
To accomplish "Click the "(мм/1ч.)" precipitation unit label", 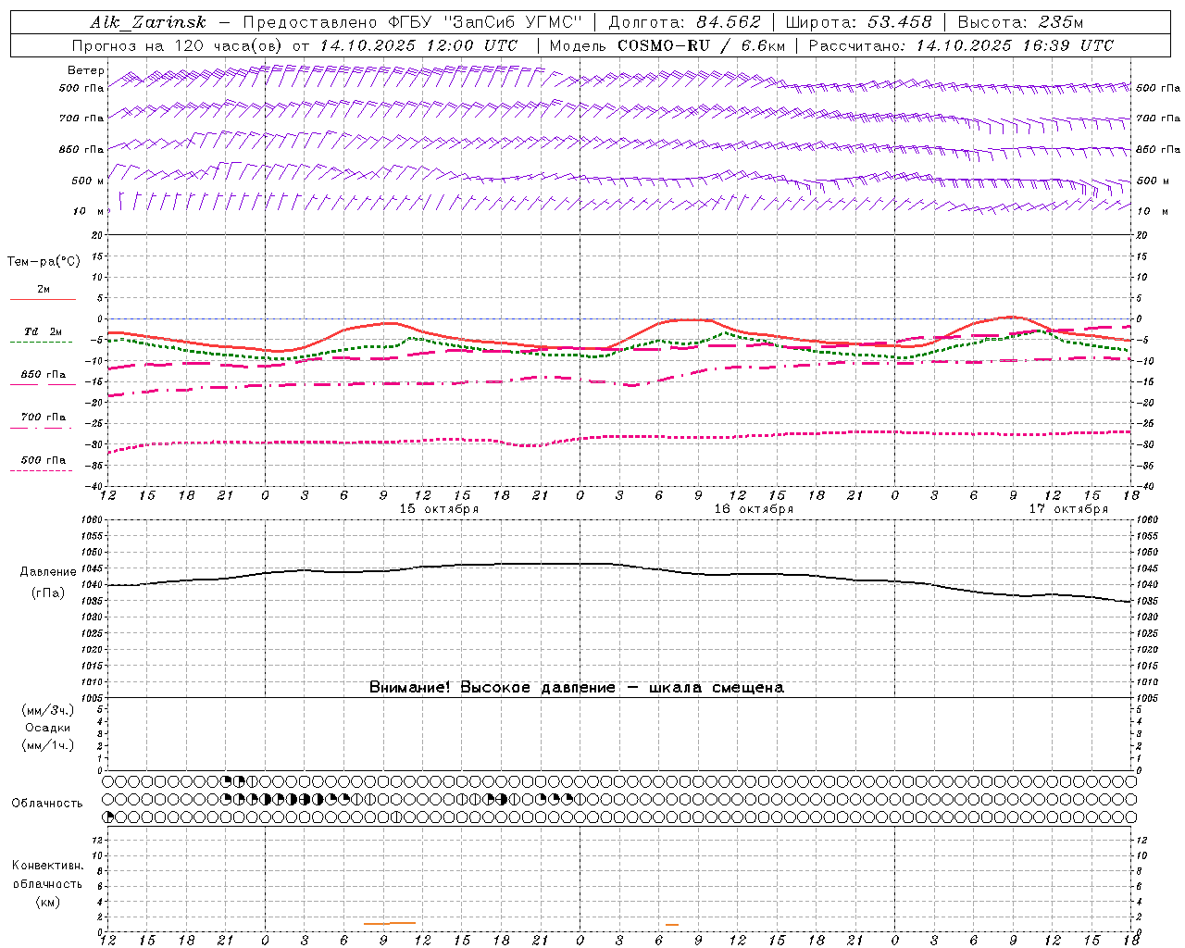I will [47, 745].
